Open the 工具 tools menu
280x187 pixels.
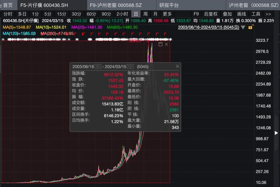click(256, 14)
